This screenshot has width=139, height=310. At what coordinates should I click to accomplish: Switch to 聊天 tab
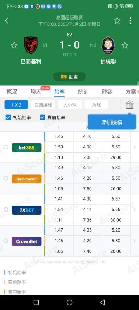pos(36,91)
